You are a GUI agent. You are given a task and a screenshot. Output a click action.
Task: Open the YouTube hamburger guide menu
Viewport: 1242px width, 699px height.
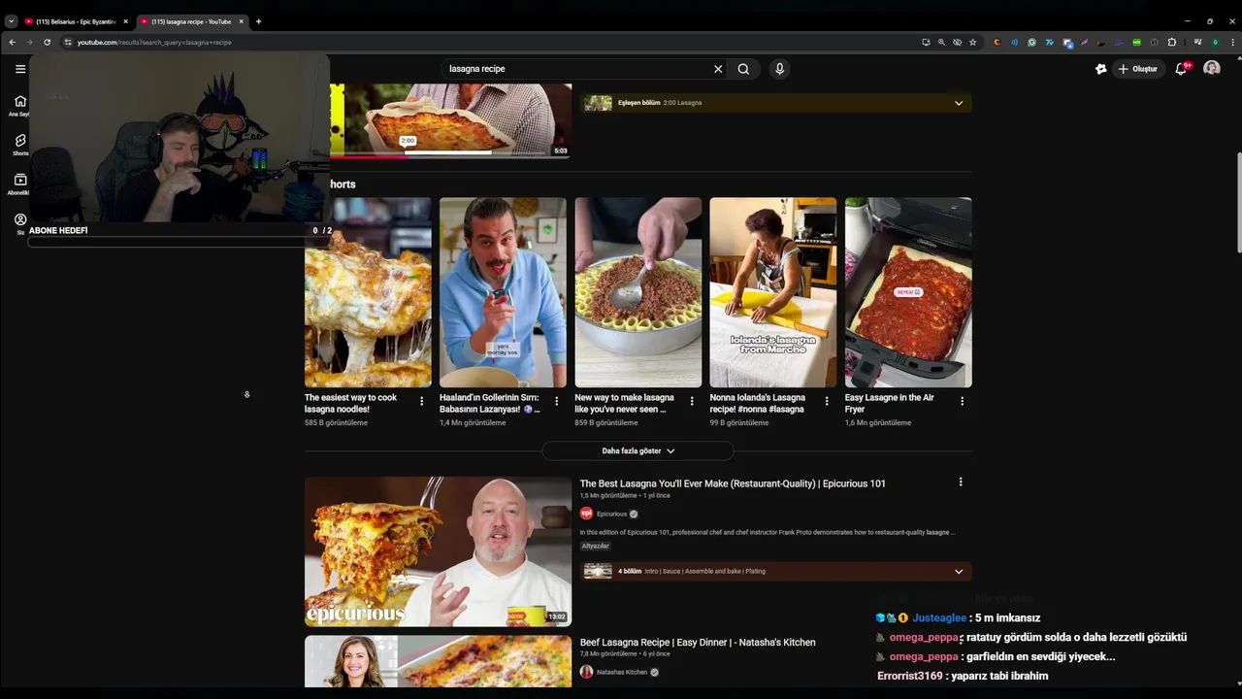point(19,69)
